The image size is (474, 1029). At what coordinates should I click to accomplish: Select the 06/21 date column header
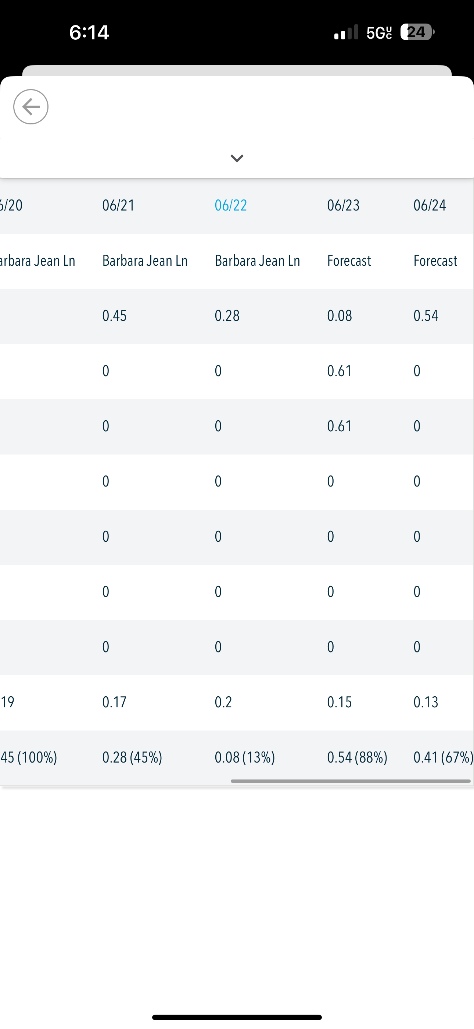tap(118, 205)
